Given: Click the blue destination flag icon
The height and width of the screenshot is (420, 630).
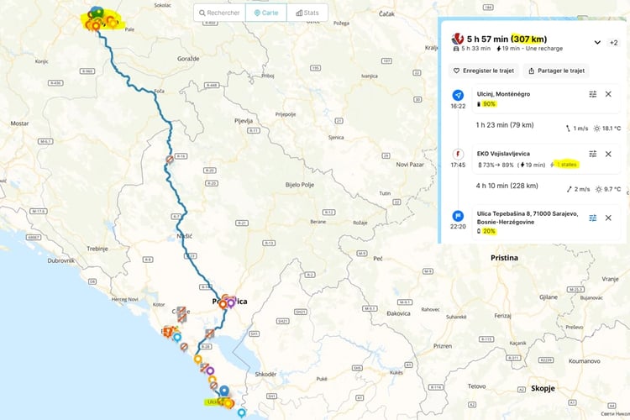Looking at the screenshot, I should coord(459,215).
